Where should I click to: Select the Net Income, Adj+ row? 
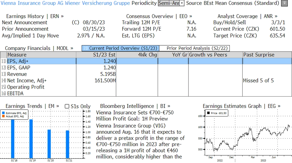click(146, 81)
